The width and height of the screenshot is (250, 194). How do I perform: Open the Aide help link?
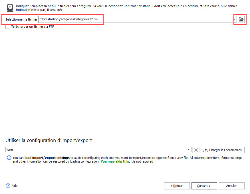coord(15,186)
